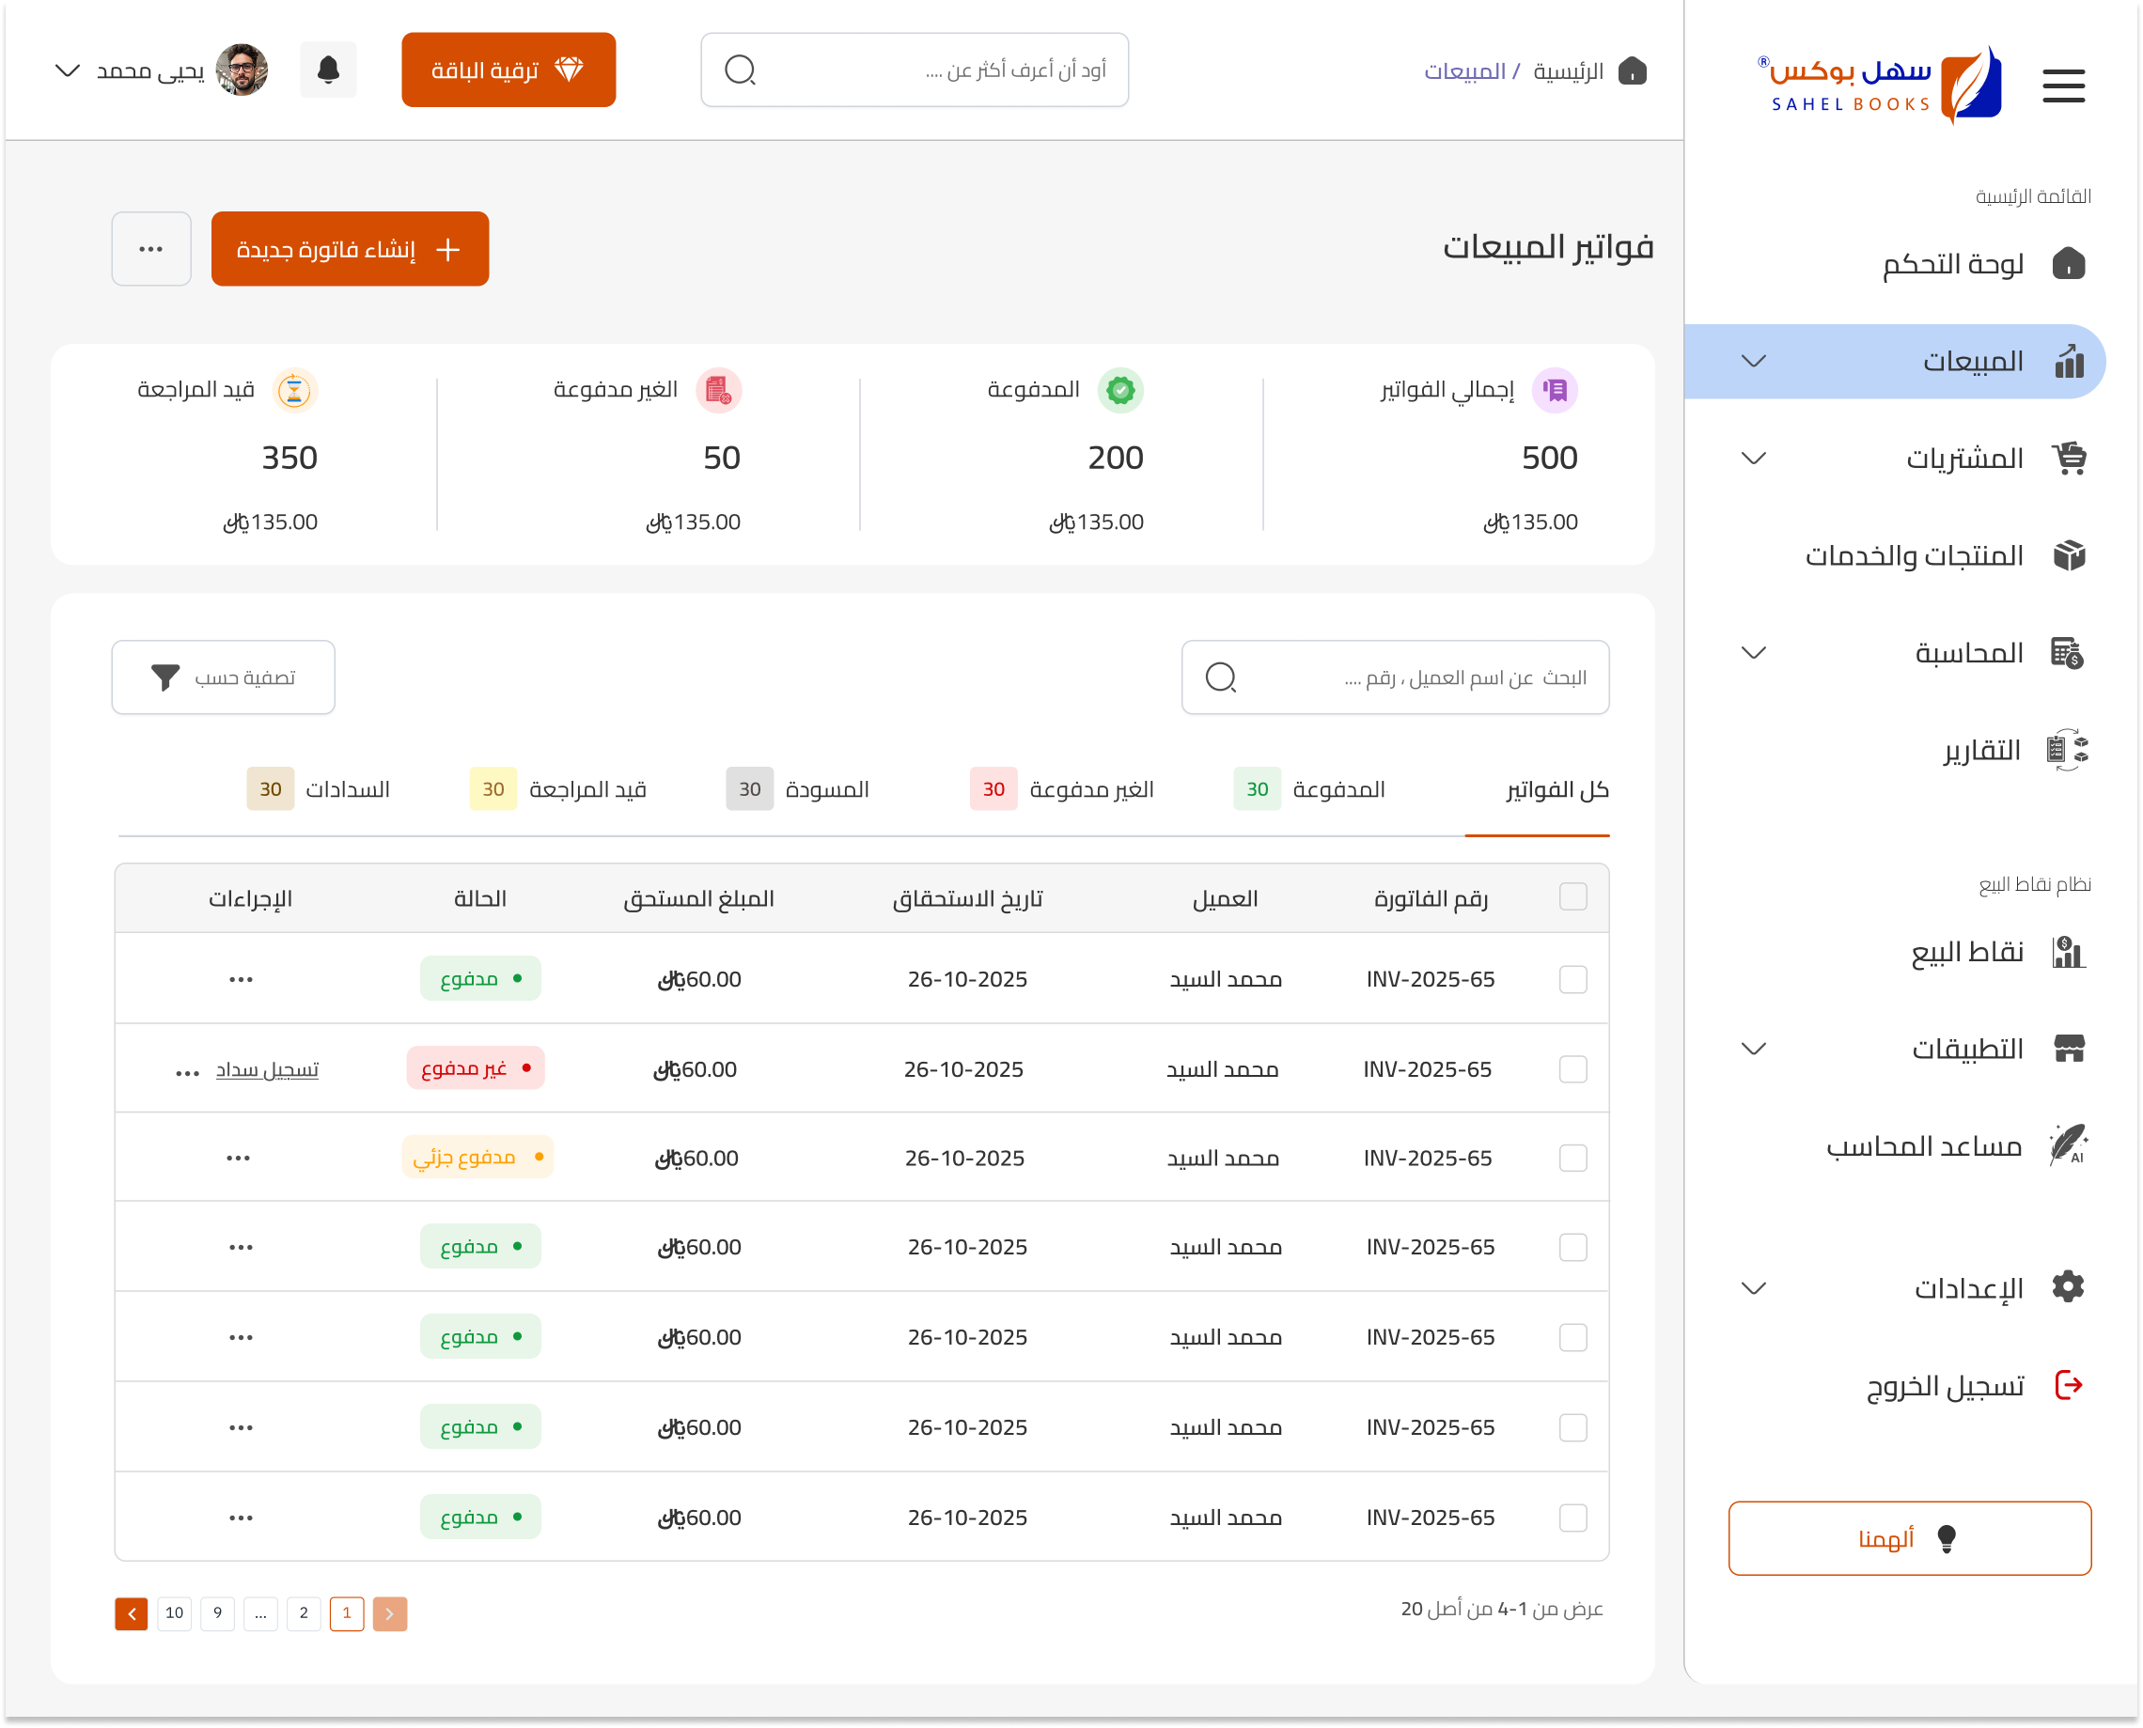This screenshot has height=1728, width=2143.
Task: Expand the purchases (المشتريات) menu chevron
Action: [x=1754, y=458]
